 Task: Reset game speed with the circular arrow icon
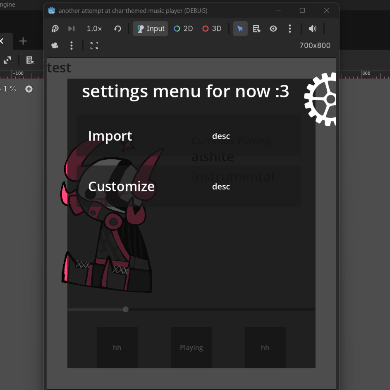pyautogui.click(x=117, y=29)
